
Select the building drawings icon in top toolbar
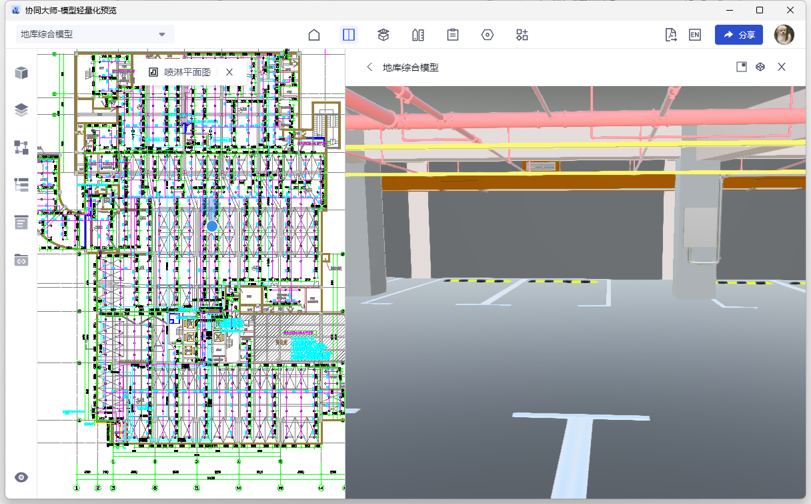[418, 35]
